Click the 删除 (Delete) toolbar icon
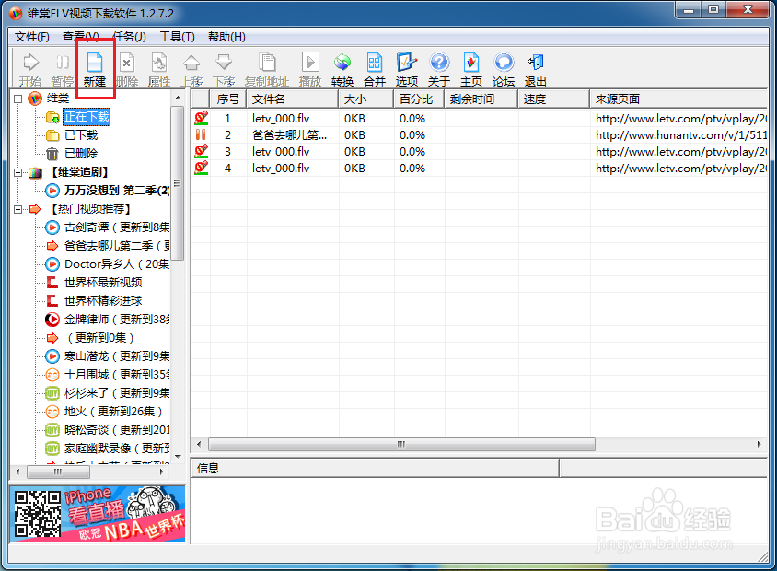777x571 pixels. [x=127, y=69]
